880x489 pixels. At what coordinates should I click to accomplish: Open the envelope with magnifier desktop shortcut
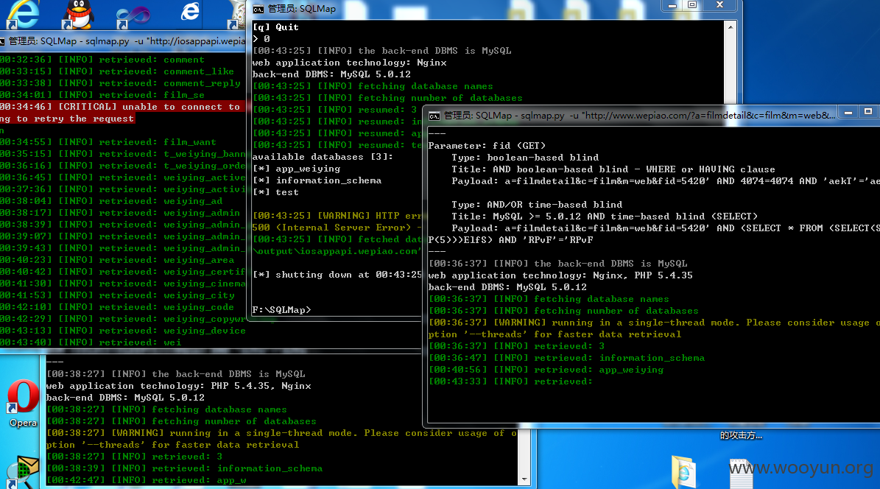[x=22, y=473]
